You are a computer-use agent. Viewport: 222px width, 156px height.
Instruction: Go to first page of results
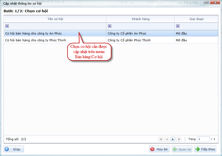click(161, 139)
